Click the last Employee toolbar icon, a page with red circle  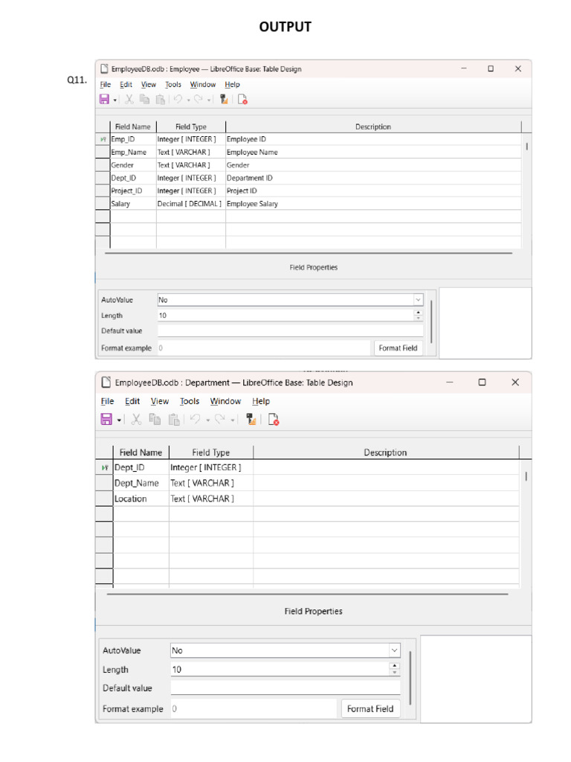242,99
